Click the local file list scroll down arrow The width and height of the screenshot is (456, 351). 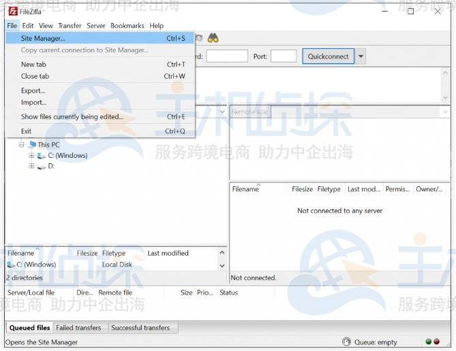pos(222,266)
